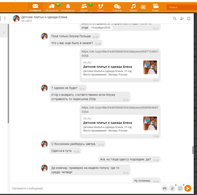
Task: Open the Музыка music section
Action: click(133, 7)
